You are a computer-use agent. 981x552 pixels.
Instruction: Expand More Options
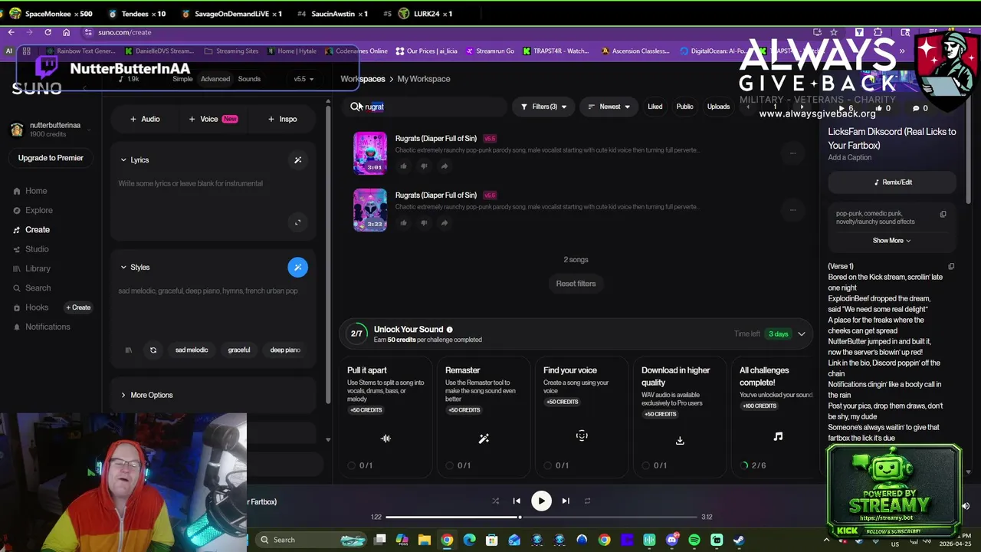pos(146,396)
